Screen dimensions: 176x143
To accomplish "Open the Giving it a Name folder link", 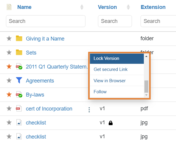I will [x=45, y=39].
